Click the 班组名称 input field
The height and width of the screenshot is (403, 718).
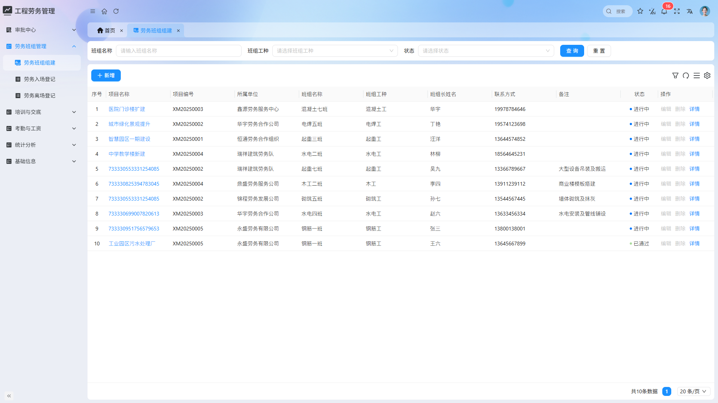click(x=179, y=51)
